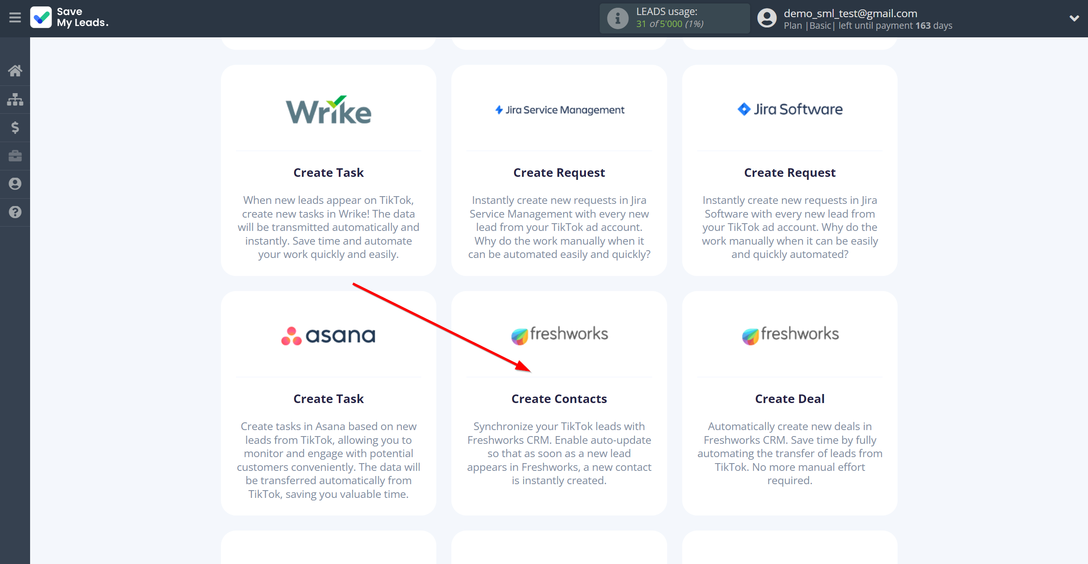Open the profile sidebar icon
The width and height of the screenshot is (1088, 564).
(15, 184)
